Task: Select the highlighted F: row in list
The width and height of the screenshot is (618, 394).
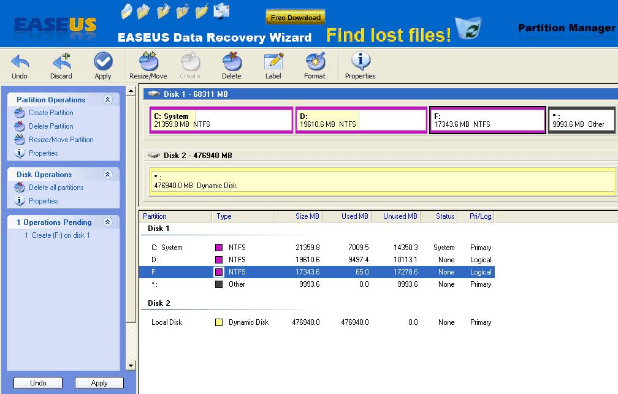Action: [317, 272]
